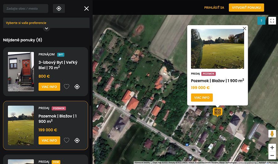This screenshot has width=278, height=164.
Task: Click the BYT tag on the first listing
Action: pyautogui.click(x=61, y=54)
